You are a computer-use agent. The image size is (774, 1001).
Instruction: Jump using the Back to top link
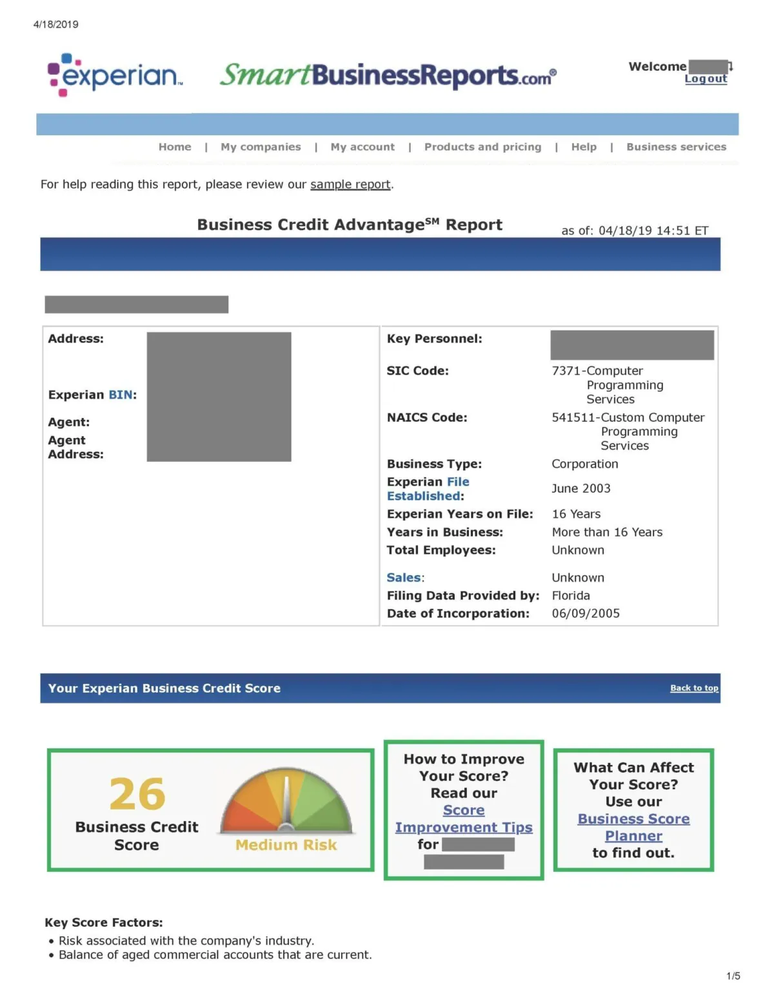(x=694, y=688)
